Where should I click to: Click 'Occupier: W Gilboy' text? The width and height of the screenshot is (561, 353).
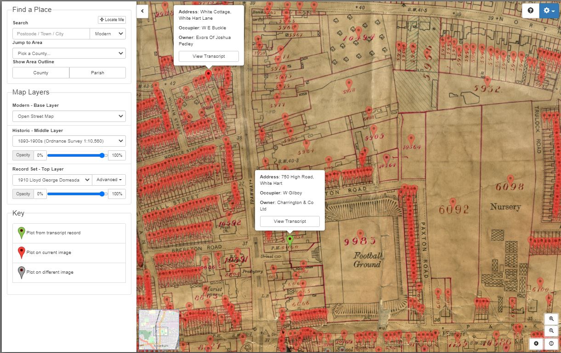[281, 193]
